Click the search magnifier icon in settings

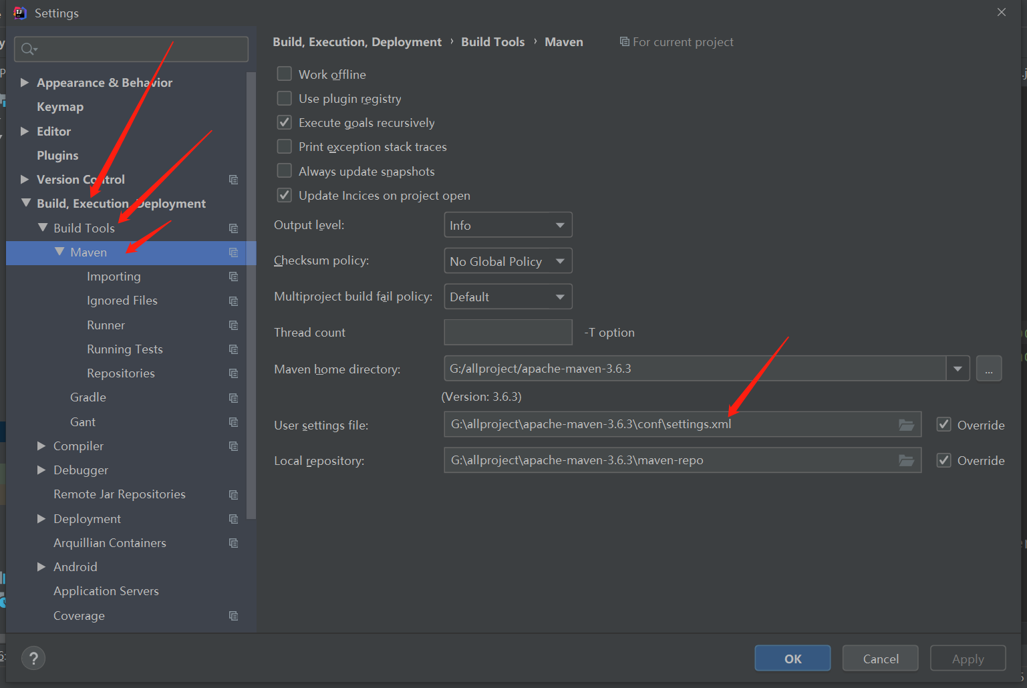[x=29, y=49]
